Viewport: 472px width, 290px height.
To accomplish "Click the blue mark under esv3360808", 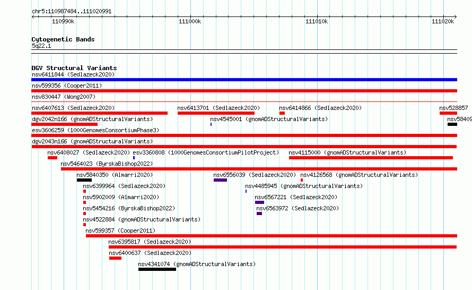I will coord(134,158).
